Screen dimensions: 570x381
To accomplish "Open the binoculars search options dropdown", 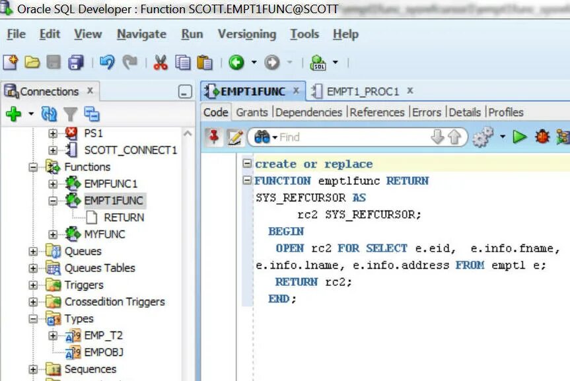I will [x=275, y=137].
